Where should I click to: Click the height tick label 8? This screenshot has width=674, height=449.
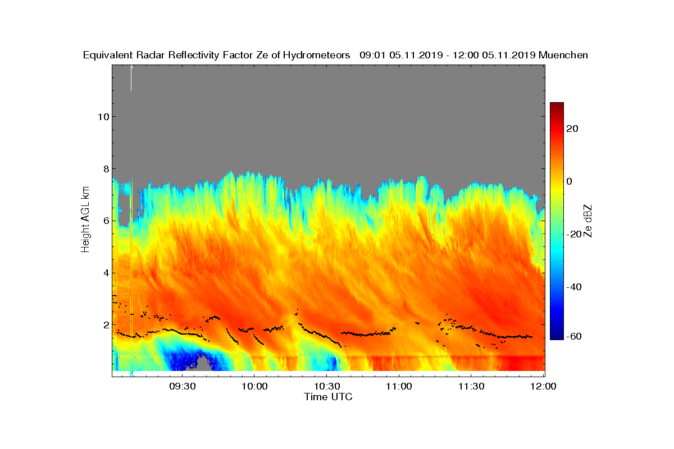(105, 168)
